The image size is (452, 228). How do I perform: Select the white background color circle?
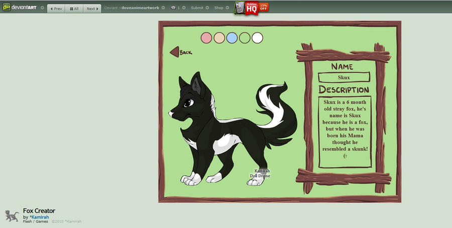(x=258, y=38)
